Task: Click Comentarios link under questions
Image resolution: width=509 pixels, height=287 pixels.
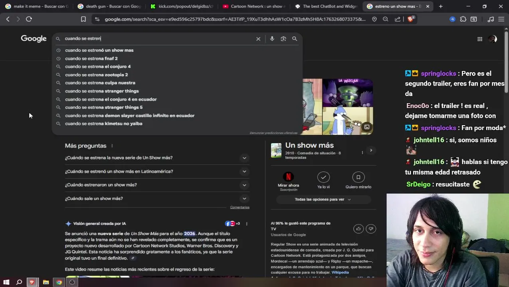Action: click(240, 207)
